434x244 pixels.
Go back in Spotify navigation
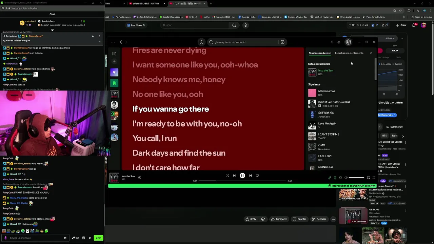coord(121,42)
